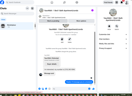Click the conversation scrollbar thumb
Screen dimensions: 132x96
(95, 58)
